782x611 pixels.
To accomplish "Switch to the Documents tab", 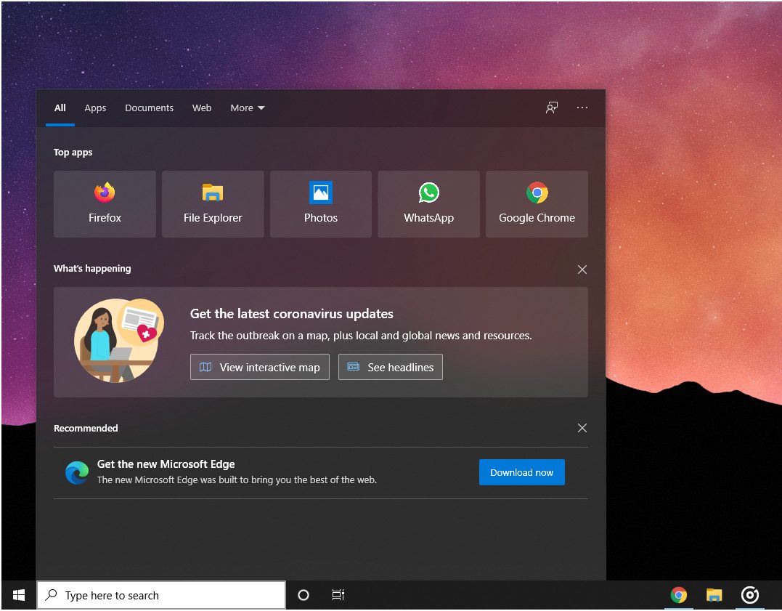I will [149, 108].
